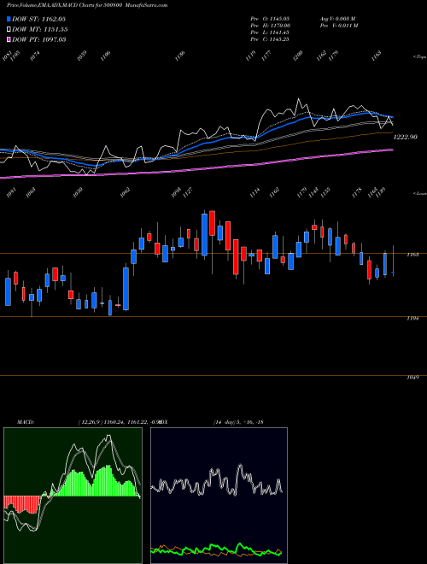The width and height of the screenshot is (427, 564).
Task: Select the 'DOW ST: 1162.03' legend text
Action: pos(38,19)
